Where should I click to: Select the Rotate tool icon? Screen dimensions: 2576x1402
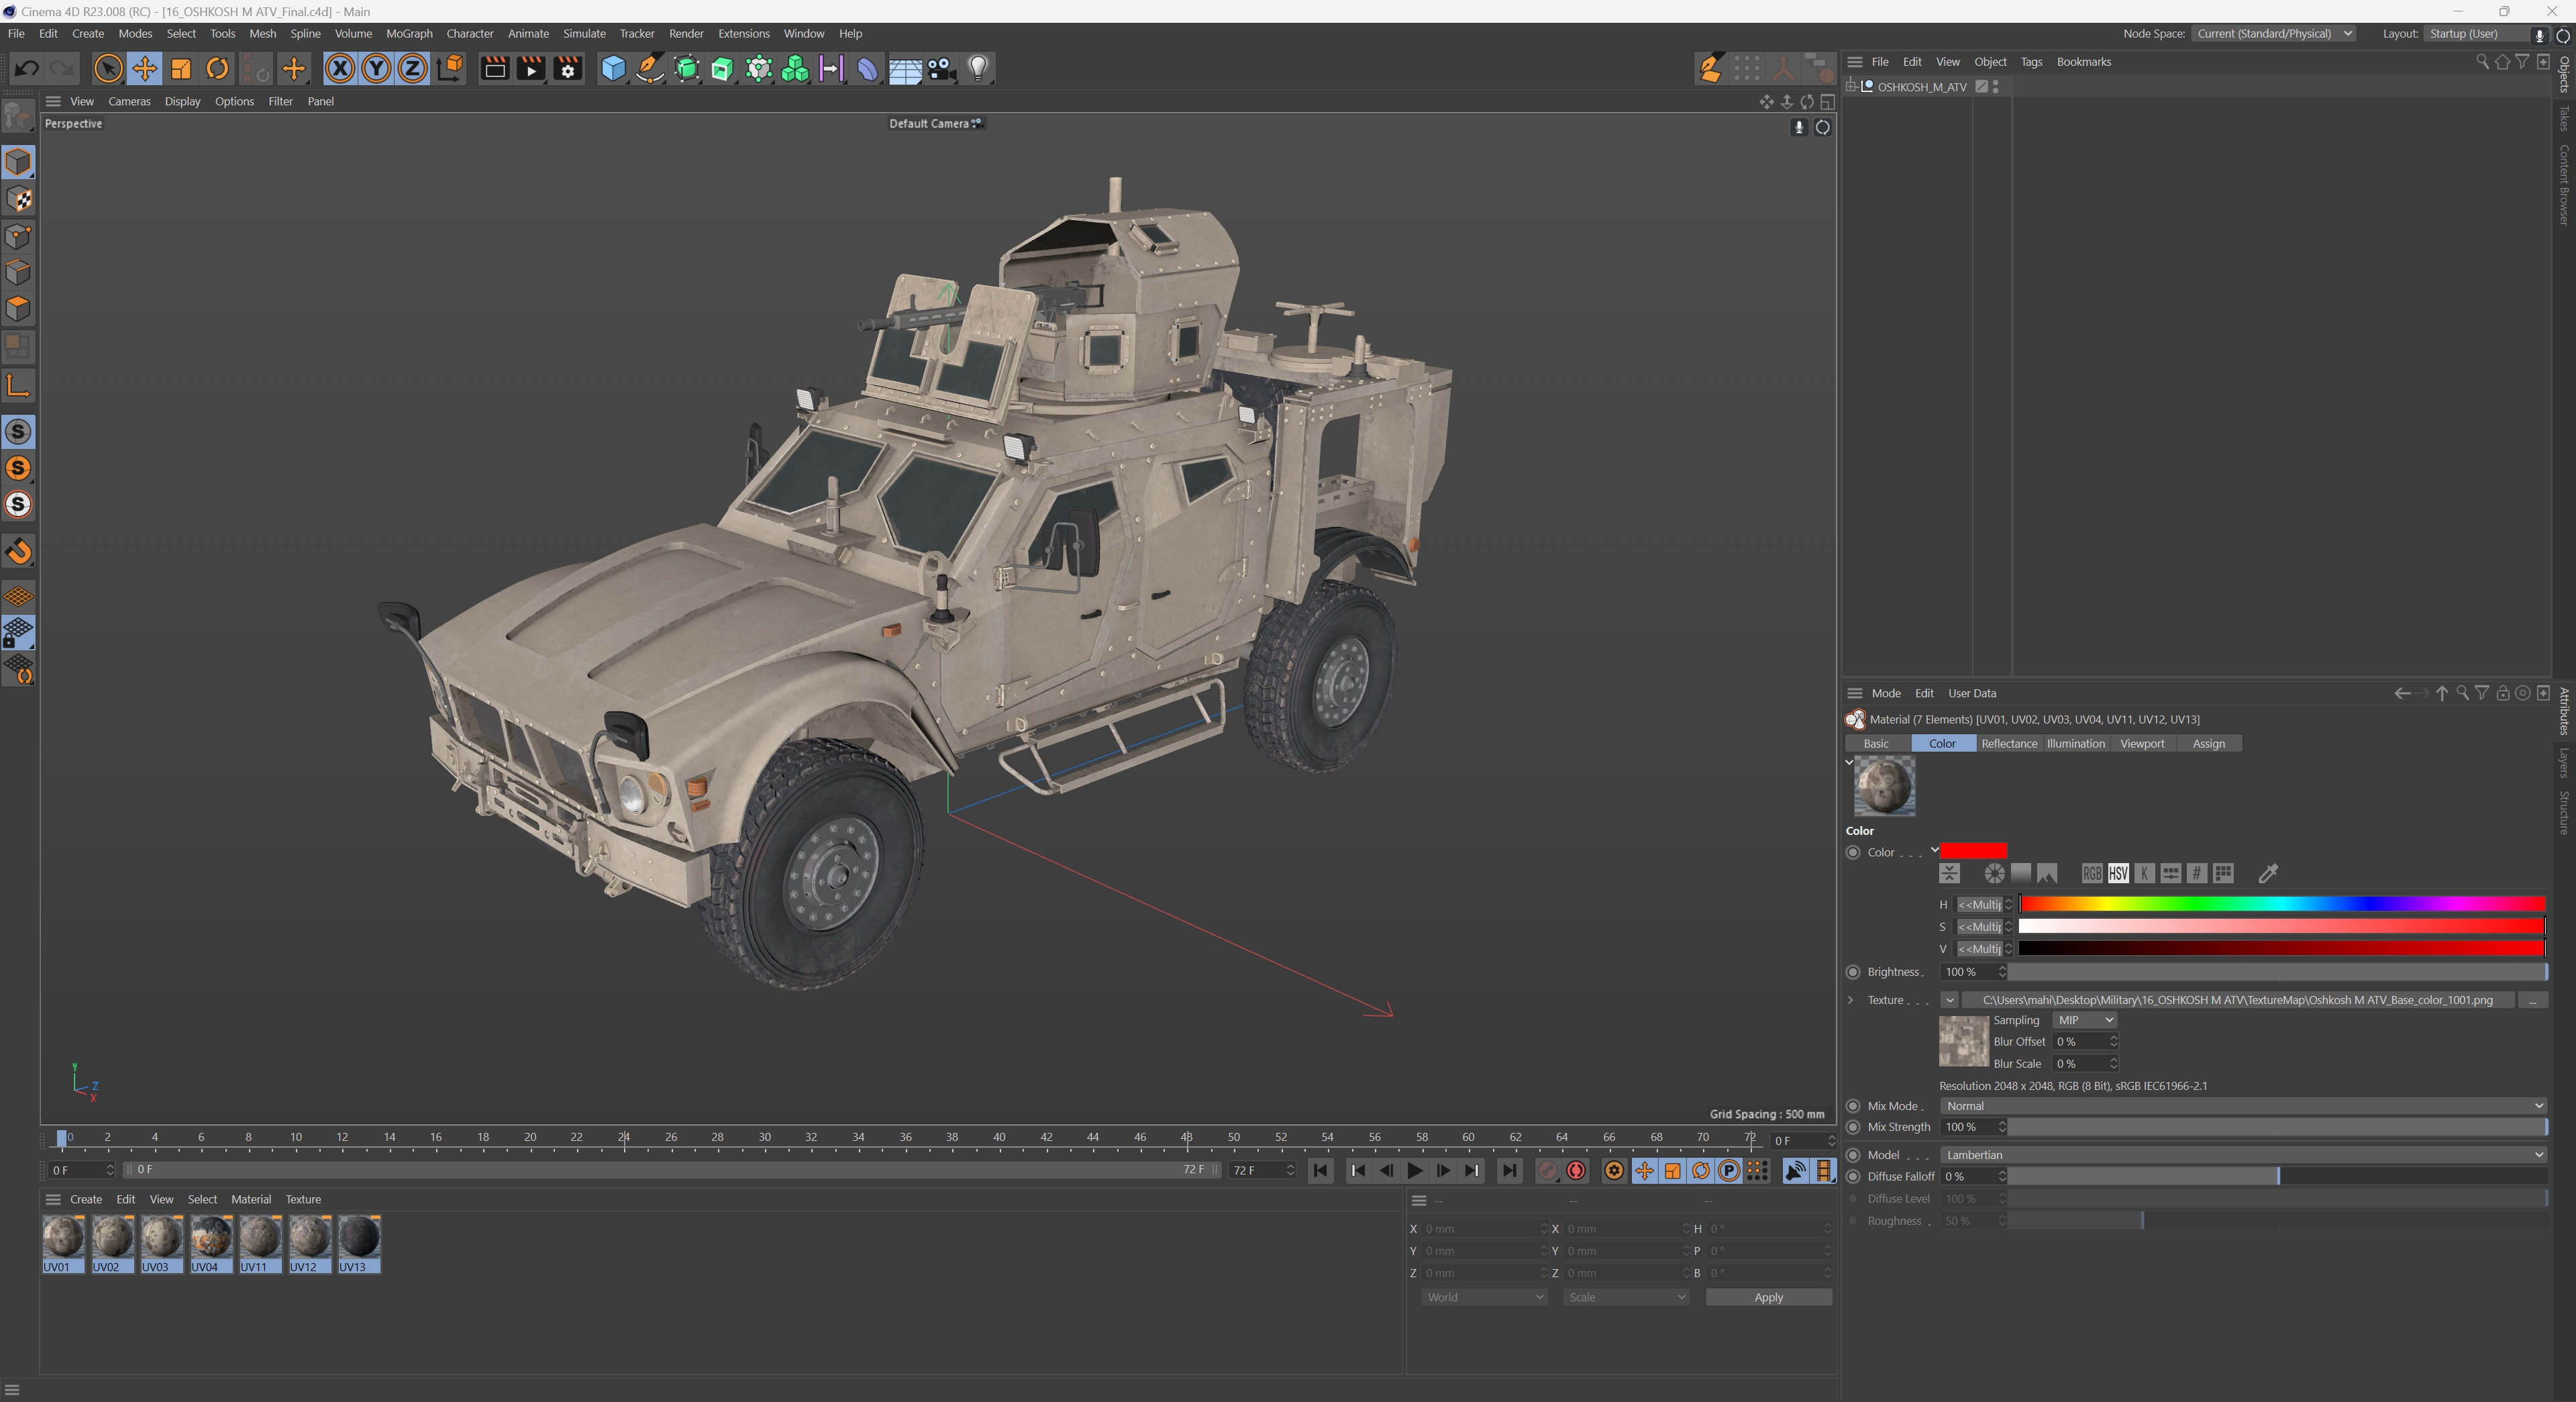pyautogui.click(x=217, y=69)
